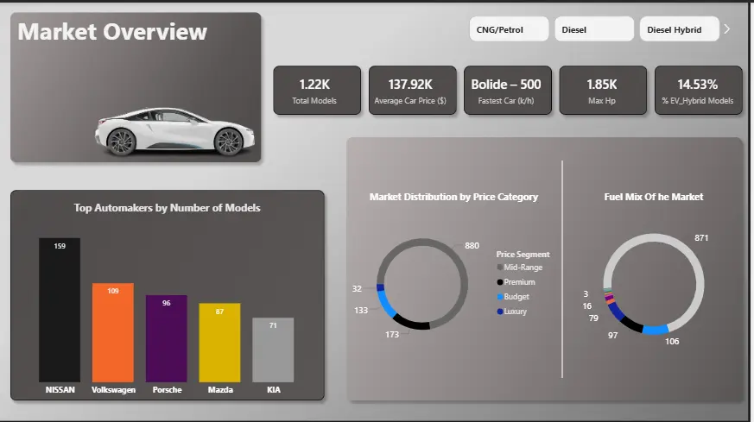Click the 87 value on Mazda bar
This screenshot has height=422, width=754.
coord(219,312)
